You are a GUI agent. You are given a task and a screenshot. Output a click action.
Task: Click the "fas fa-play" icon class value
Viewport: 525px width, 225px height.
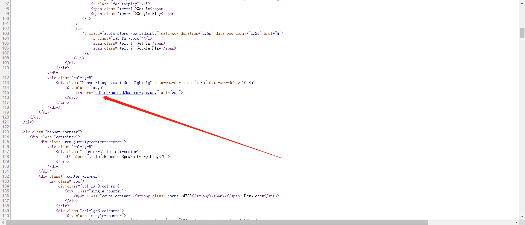(125, 4)
